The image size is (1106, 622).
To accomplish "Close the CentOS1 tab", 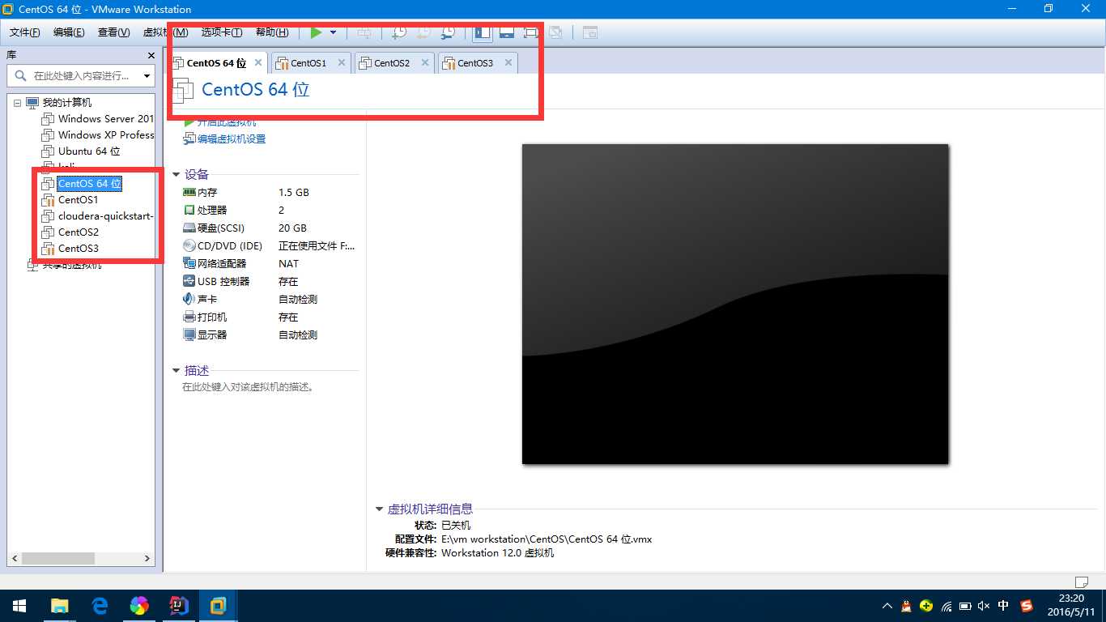I will point(342,62).
